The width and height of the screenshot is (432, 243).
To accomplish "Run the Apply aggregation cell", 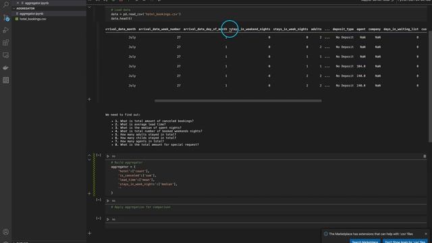I will click(108, 201).
